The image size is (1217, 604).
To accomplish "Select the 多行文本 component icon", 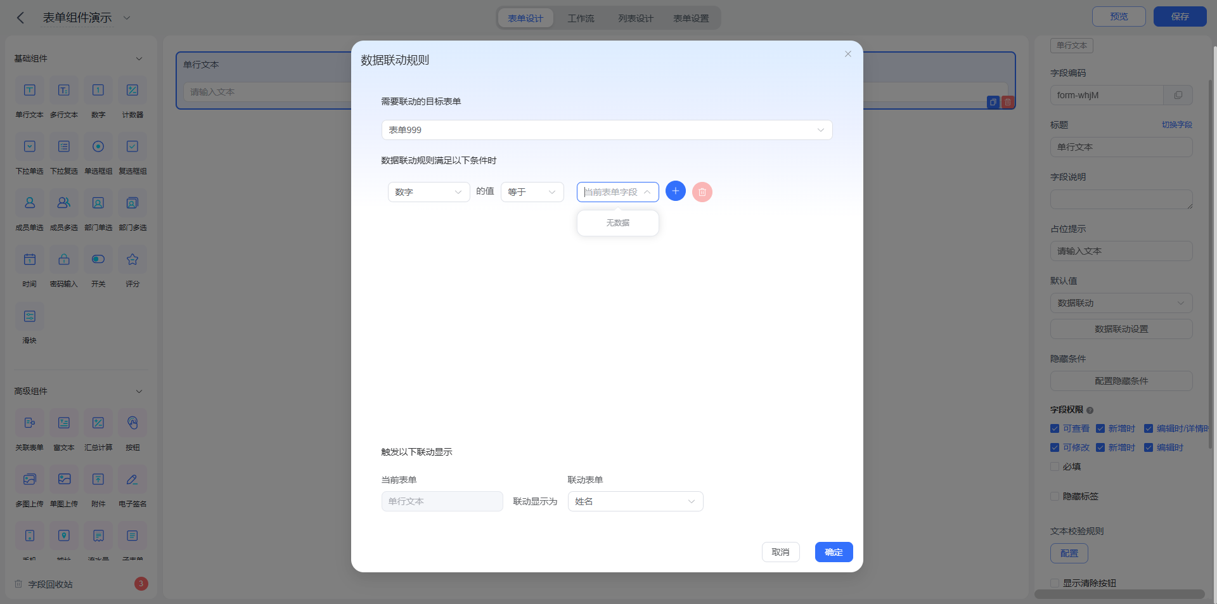I will coord(64,90).
